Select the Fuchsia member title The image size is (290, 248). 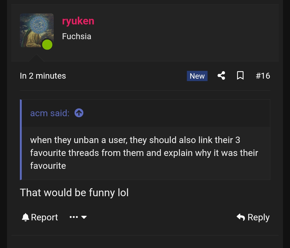pyautogui.click(x=77, y=36)
